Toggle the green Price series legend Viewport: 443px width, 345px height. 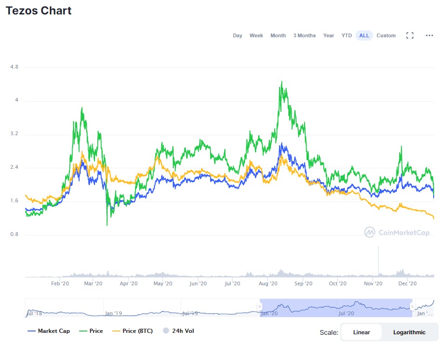click(91, 331)
